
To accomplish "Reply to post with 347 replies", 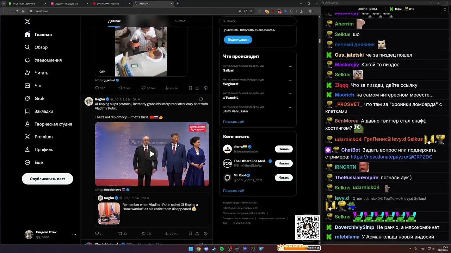I will [x=100, y=88].
